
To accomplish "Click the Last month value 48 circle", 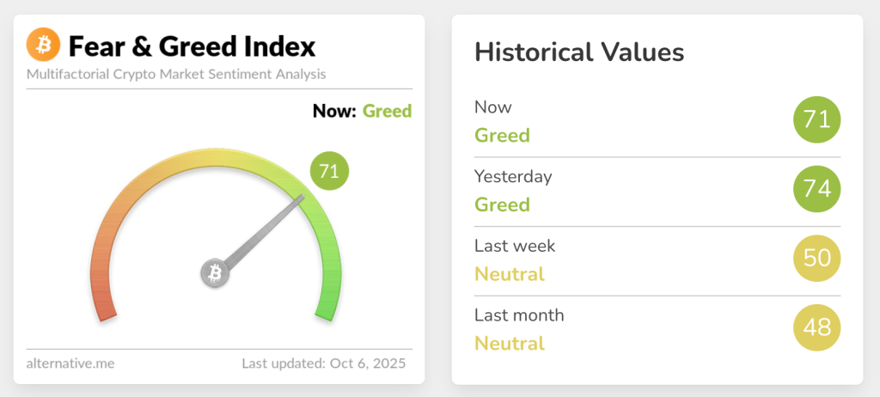I will tap(816, 327).
